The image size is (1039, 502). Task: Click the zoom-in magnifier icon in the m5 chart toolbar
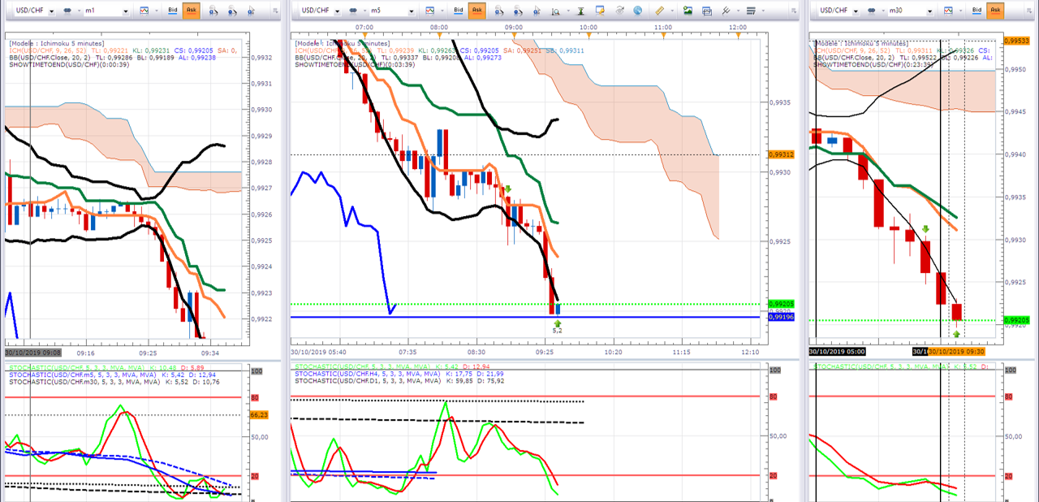point(498,11)
